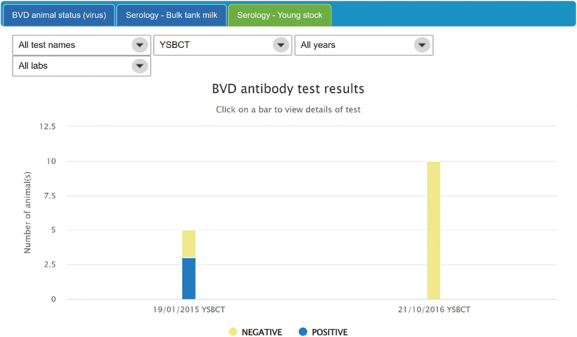The height and width of the screenshot is (337, 577).
Task: Expand the All labs filter
Action: click(72, 66)
